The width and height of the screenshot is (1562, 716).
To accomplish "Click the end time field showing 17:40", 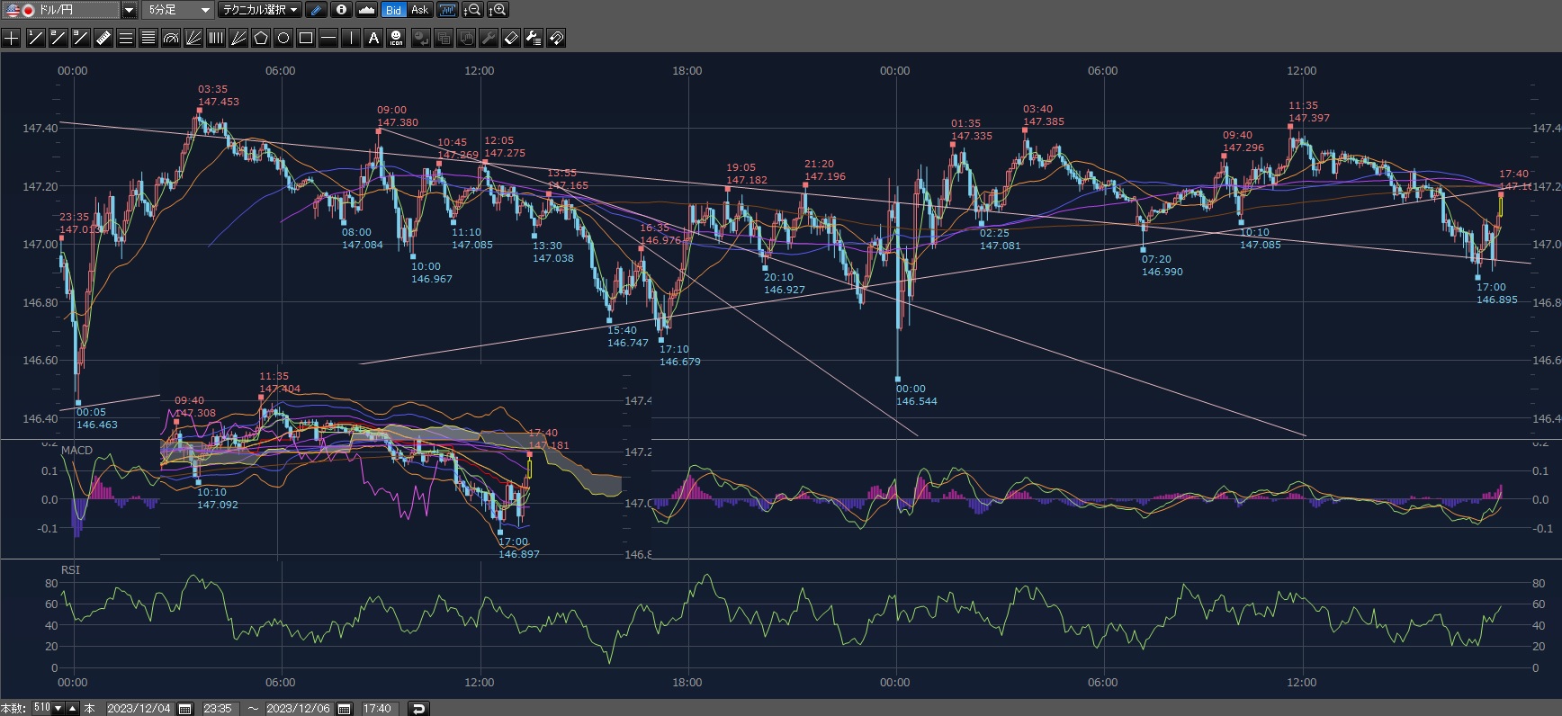I will click(x=377, y=709).
